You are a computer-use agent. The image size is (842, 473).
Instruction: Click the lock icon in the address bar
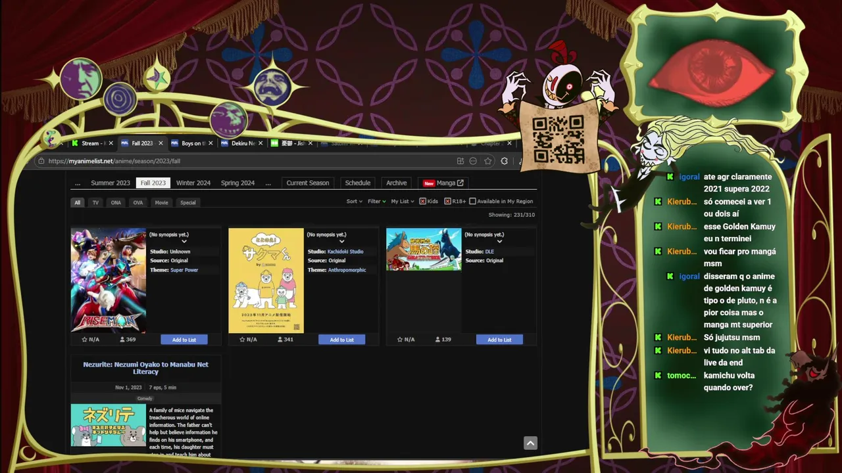tap(41, 161)
